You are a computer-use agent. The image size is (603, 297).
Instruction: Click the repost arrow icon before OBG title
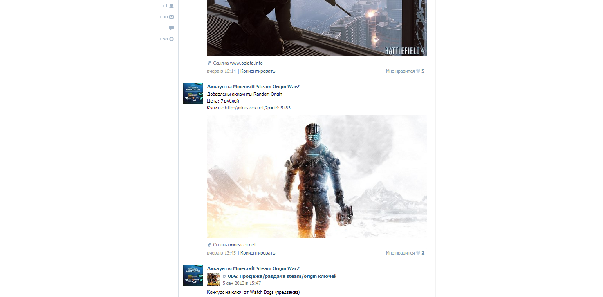pos(224,277)
